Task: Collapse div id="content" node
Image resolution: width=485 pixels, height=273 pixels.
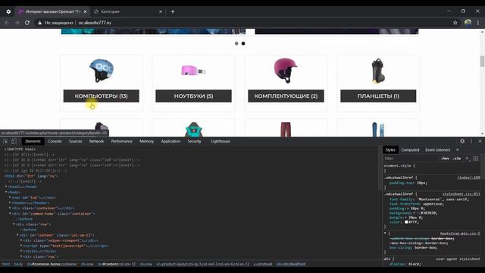Action: [17, 235]
